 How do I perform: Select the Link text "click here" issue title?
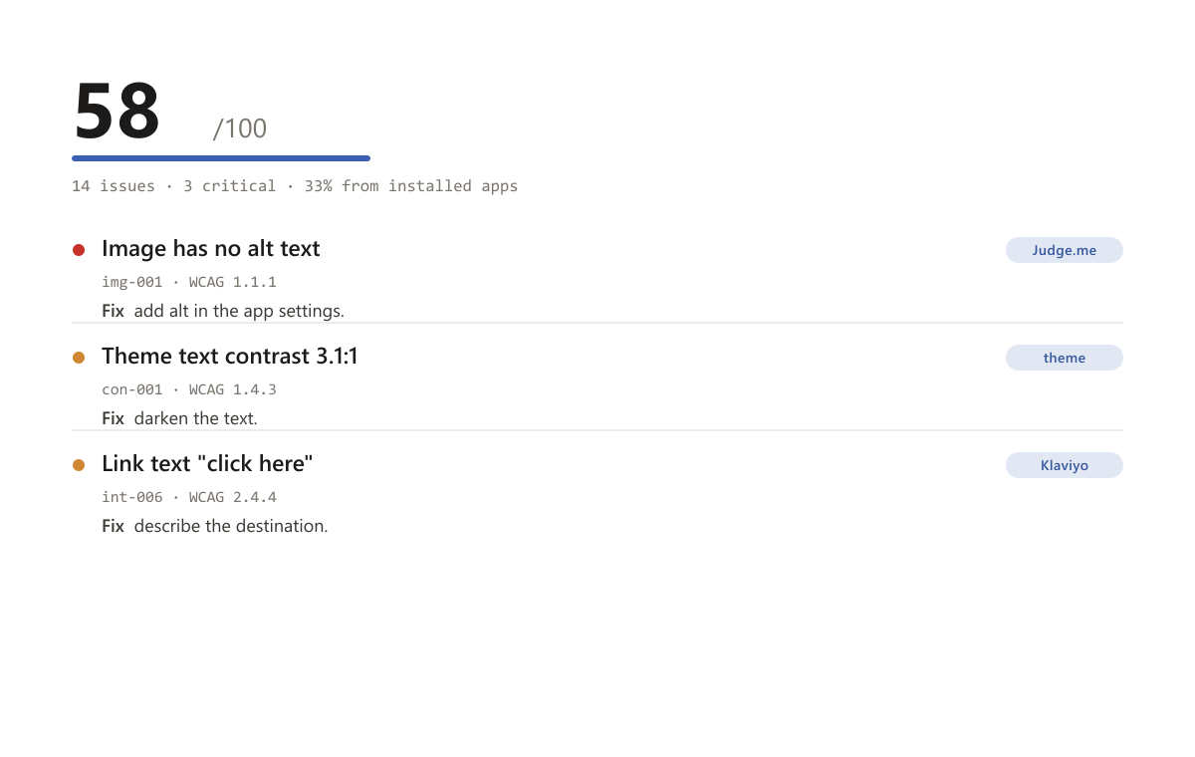coord(207,464)
